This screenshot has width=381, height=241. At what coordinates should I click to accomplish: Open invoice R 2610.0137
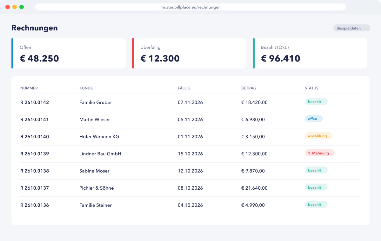point(35,188)
